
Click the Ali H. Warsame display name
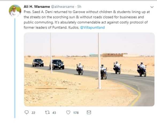[37, 7]
